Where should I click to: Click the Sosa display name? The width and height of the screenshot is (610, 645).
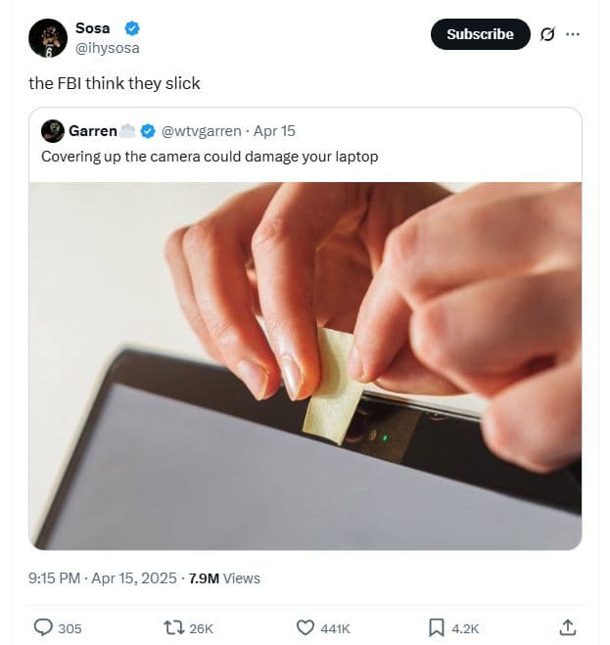(x=92, y=28)
